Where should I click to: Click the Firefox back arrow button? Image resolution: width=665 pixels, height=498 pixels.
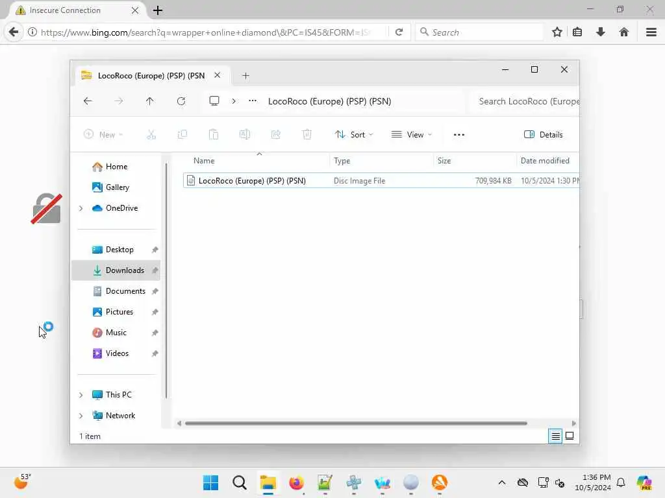[x=14, y=32]
